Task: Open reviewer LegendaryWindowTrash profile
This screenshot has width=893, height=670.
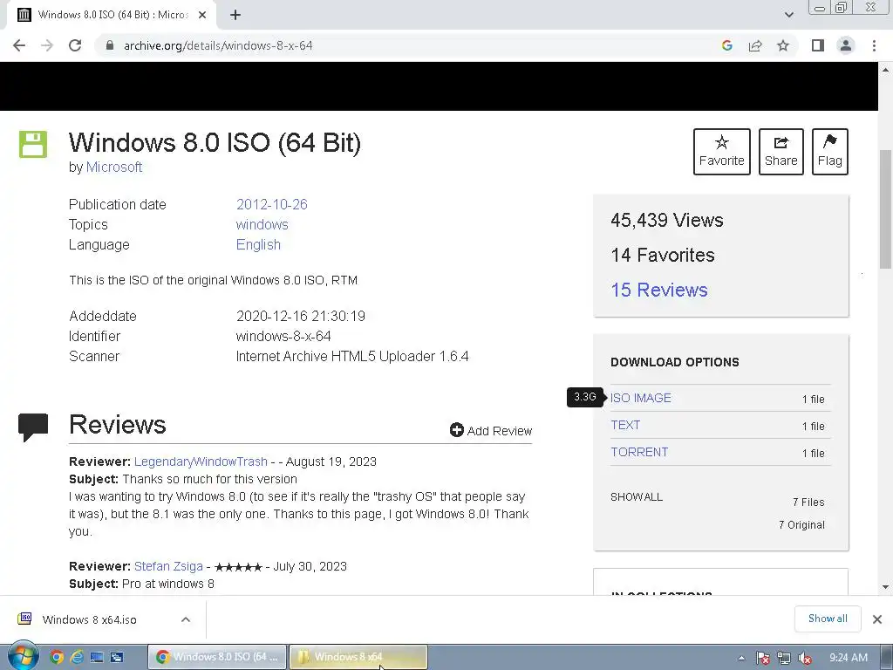Action: (201, 461)
